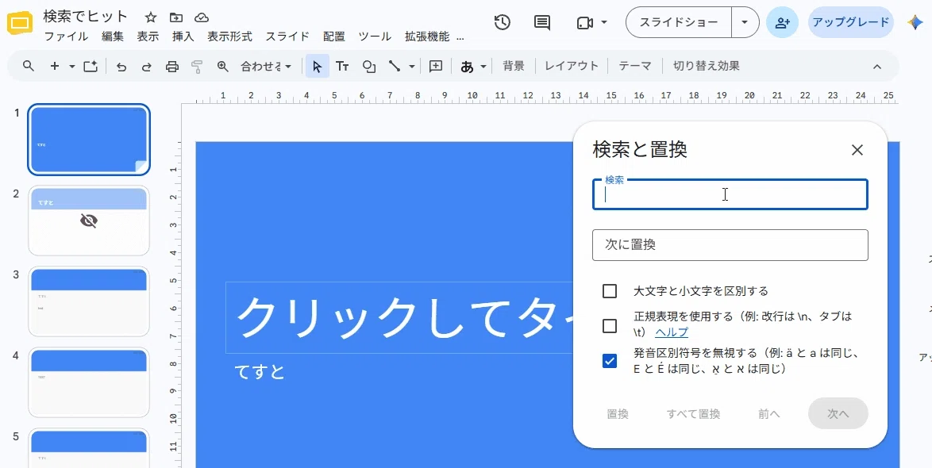
Task: Open the スライドショー options dropdown arrow
Action: click(x=745, y=22)
